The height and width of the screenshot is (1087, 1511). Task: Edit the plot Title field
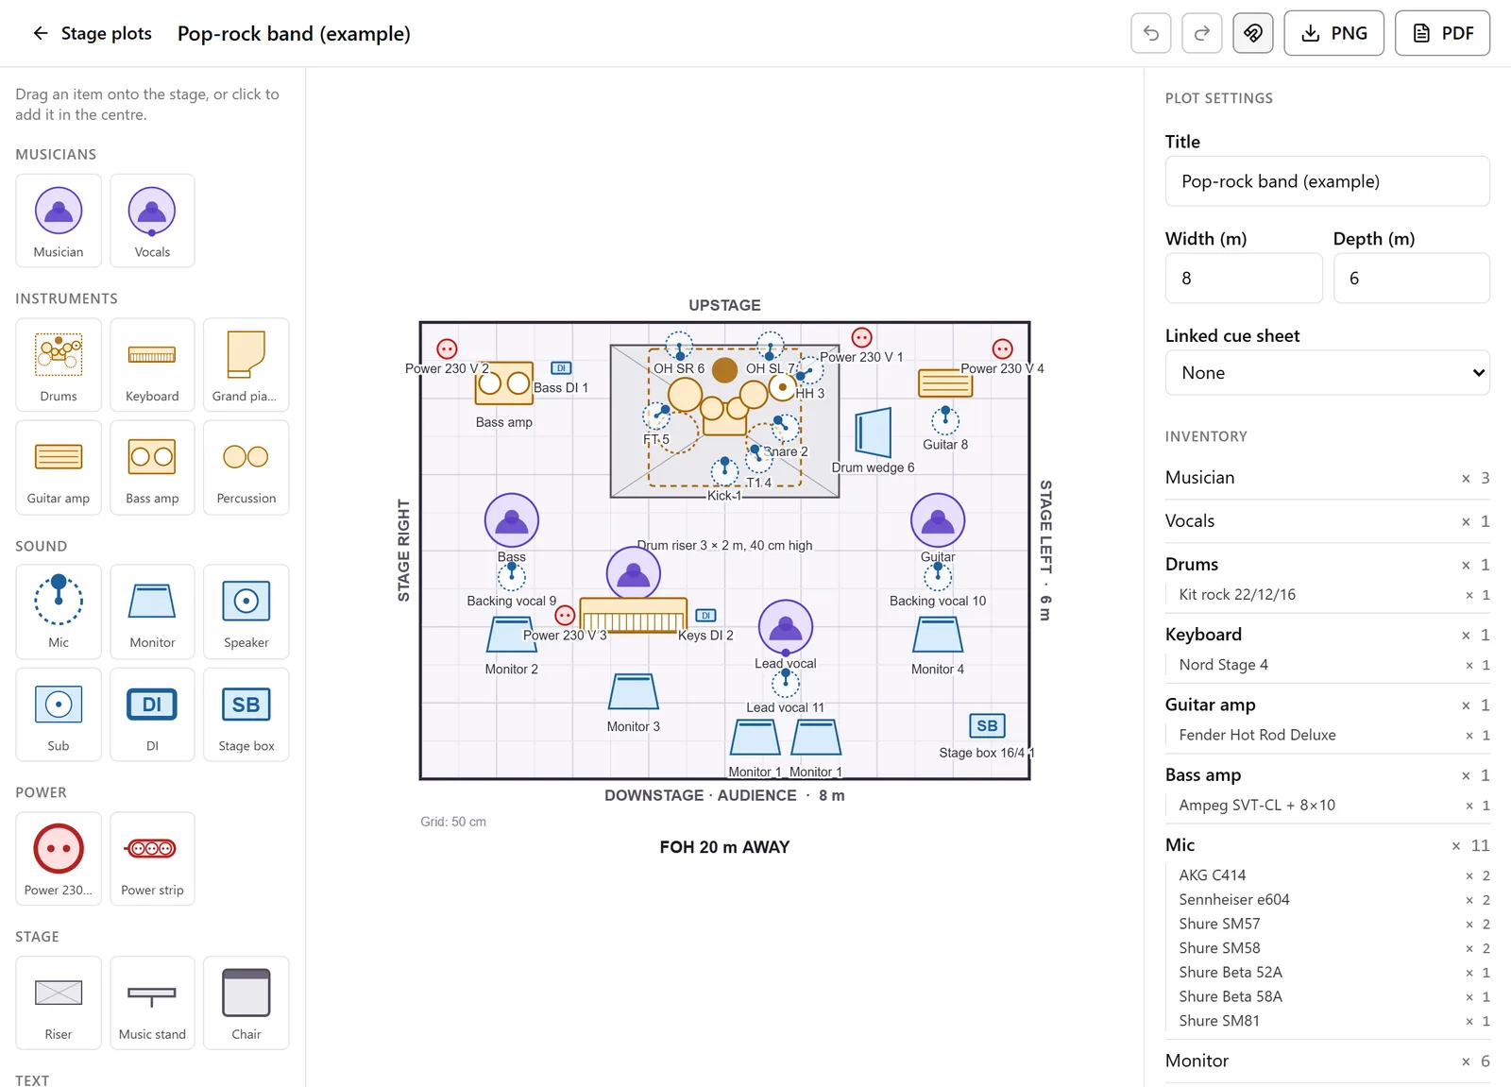point(1327,181)
